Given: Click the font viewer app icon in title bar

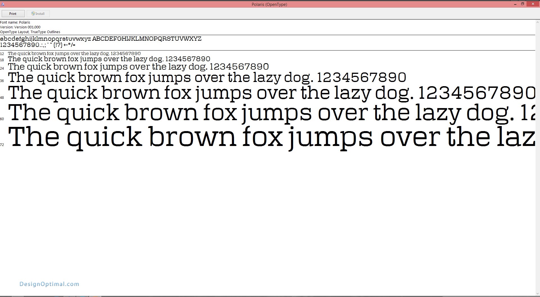Looking at the screenshot, I should click(x=3, y=4).
